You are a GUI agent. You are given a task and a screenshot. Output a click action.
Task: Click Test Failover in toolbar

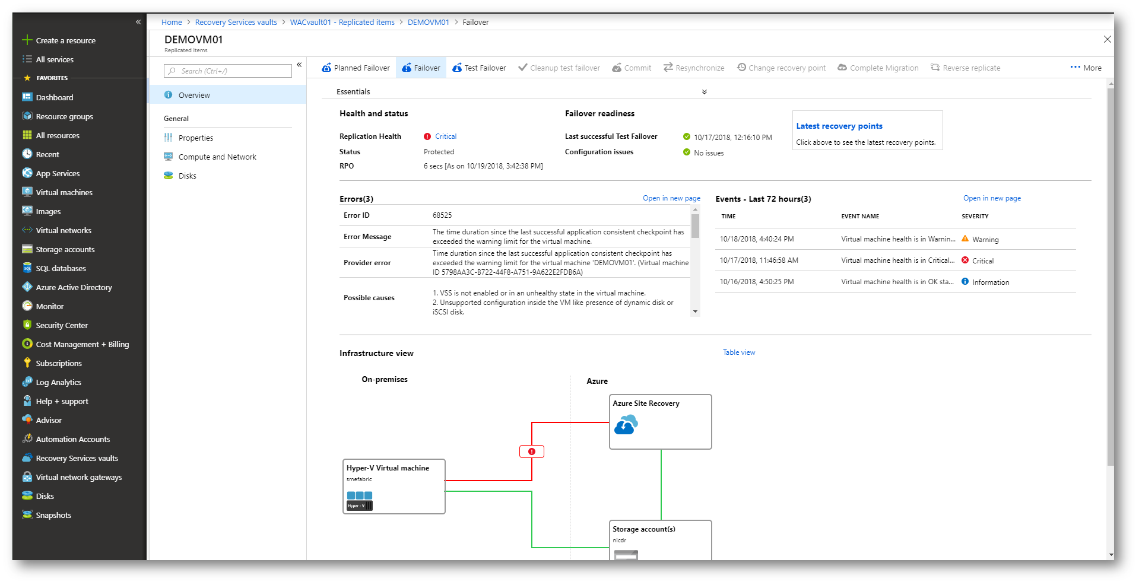click(x=479, y=68)
